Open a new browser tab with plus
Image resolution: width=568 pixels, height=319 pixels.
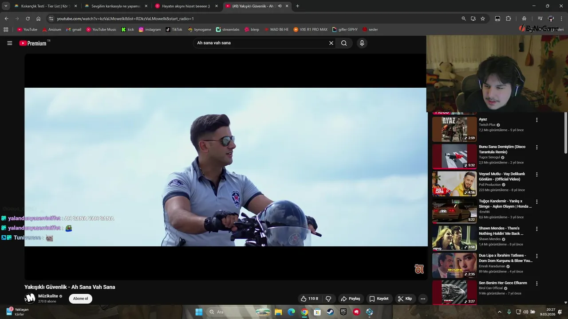(297, 6)
